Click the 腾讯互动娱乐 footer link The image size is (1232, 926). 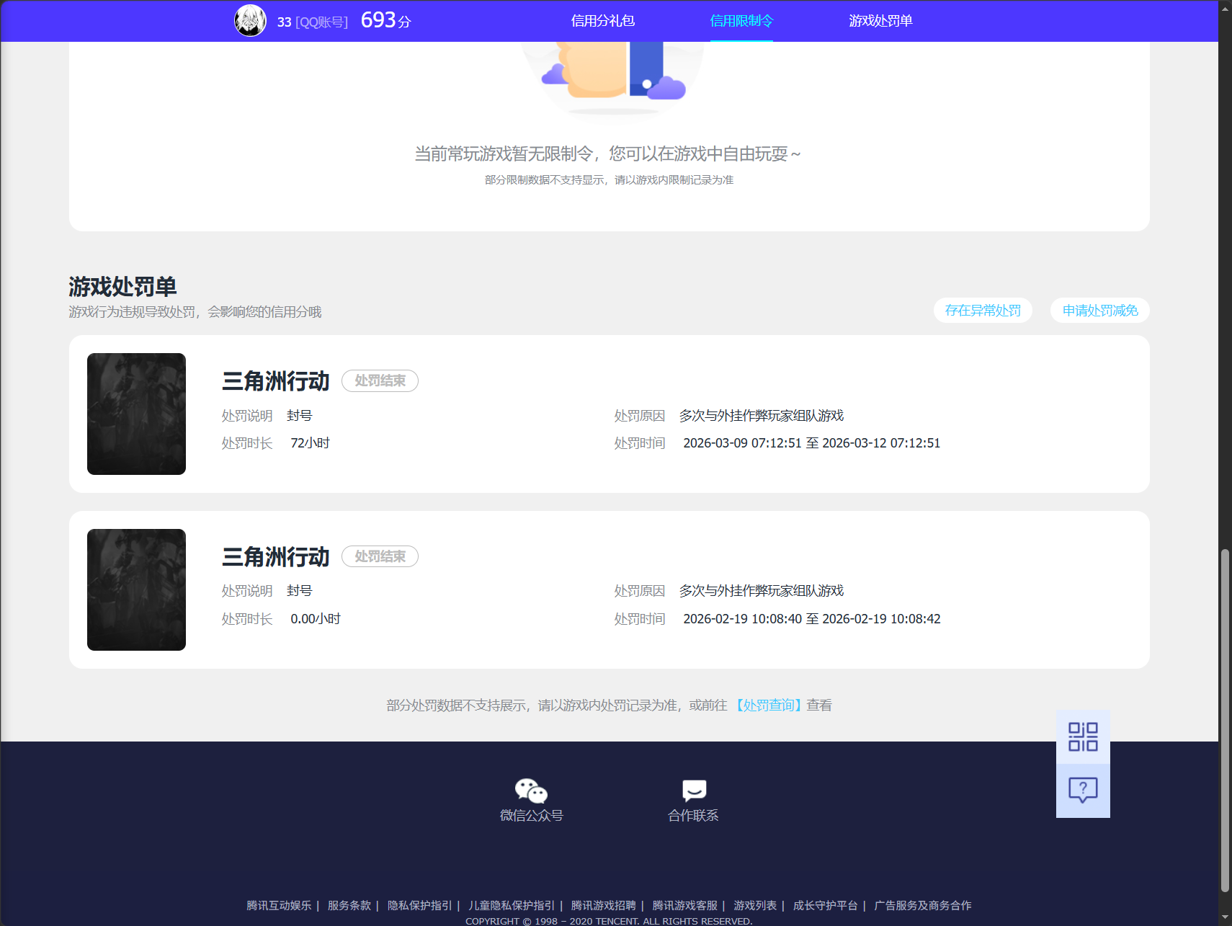(279, 905)
